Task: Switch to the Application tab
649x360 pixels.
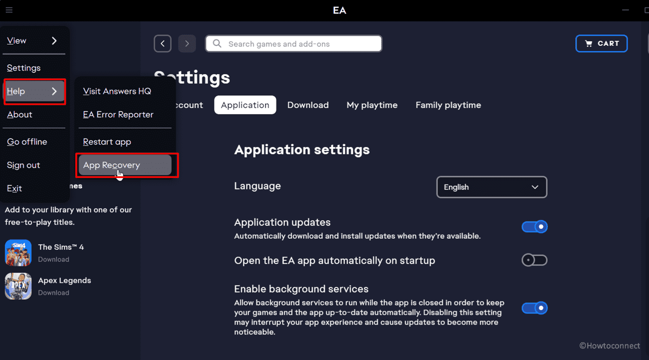Action: [x=245, y=105]
